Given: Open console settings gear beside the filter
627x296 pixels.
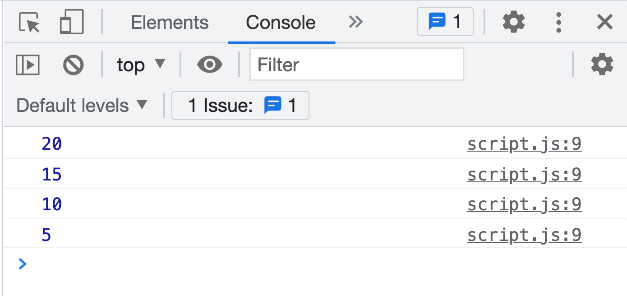Looking at the screenshot, I should click(602, 65).
